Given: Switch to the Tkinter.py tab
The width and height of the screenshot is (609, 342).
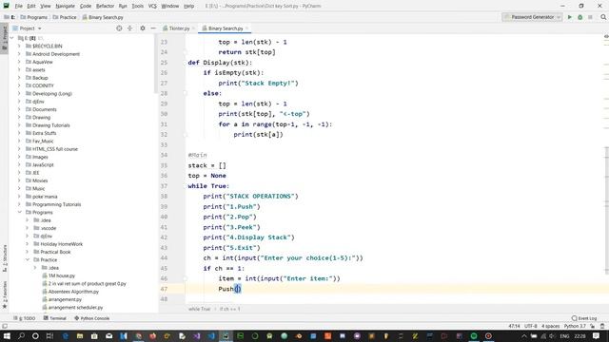Looking at the screenshot, I should pyautogui.click(x=179, y=28).
